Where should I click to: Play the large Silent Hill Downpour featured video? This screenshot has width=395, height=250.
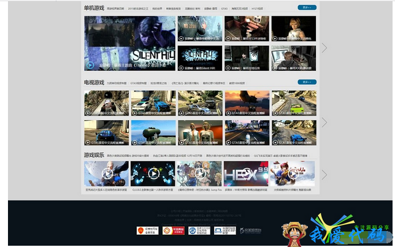tap(130, 43)
